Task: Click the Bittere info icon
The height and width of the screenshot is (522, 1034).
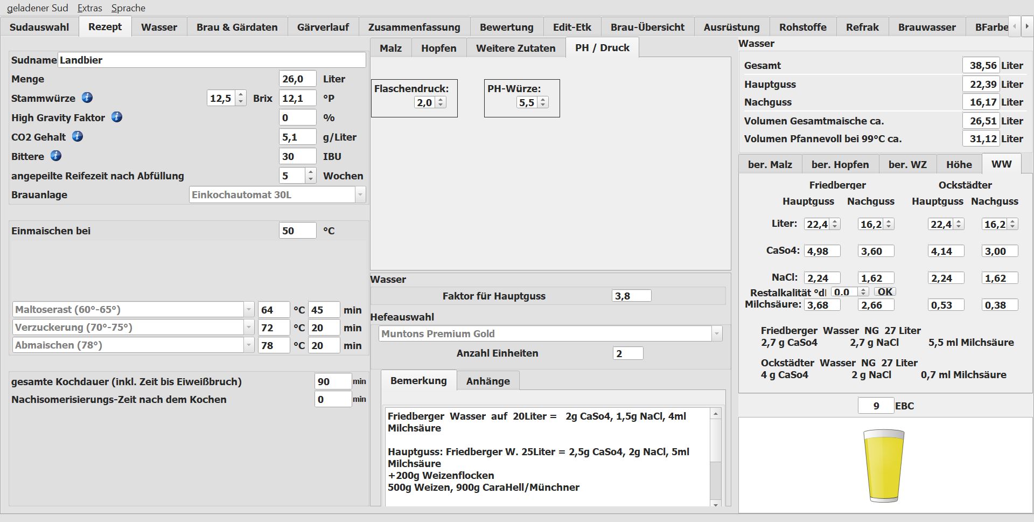Action: [x=56, y=156]
